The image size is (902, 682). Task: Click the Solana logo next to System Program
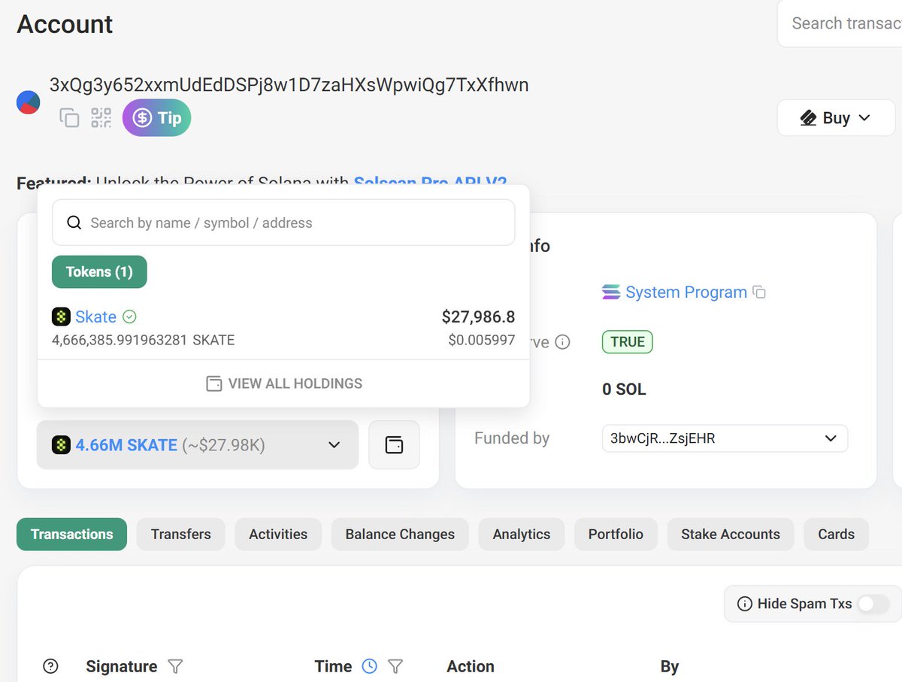pos(611,293)
